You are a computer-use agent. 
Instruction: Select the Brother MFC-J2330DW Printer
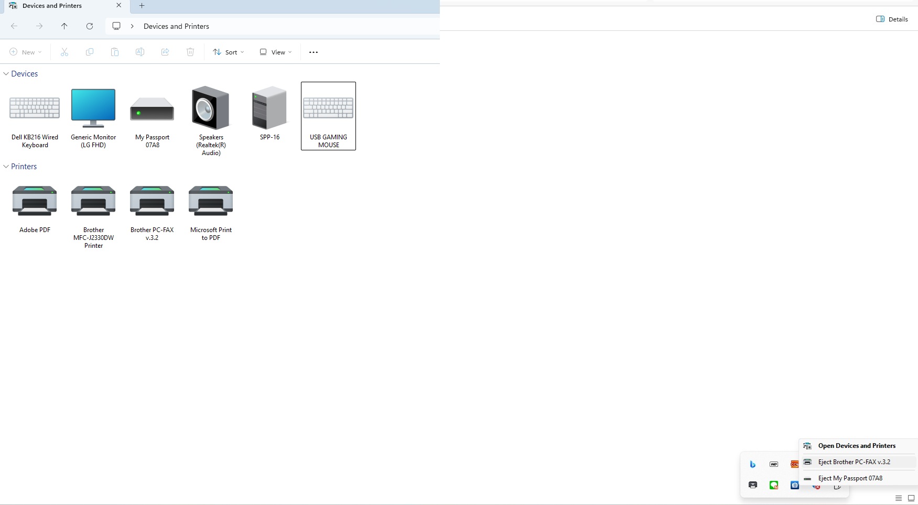coord(93,216)
